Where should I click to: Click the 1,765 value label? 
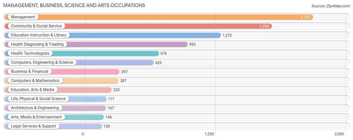click(x=264, y=26)
